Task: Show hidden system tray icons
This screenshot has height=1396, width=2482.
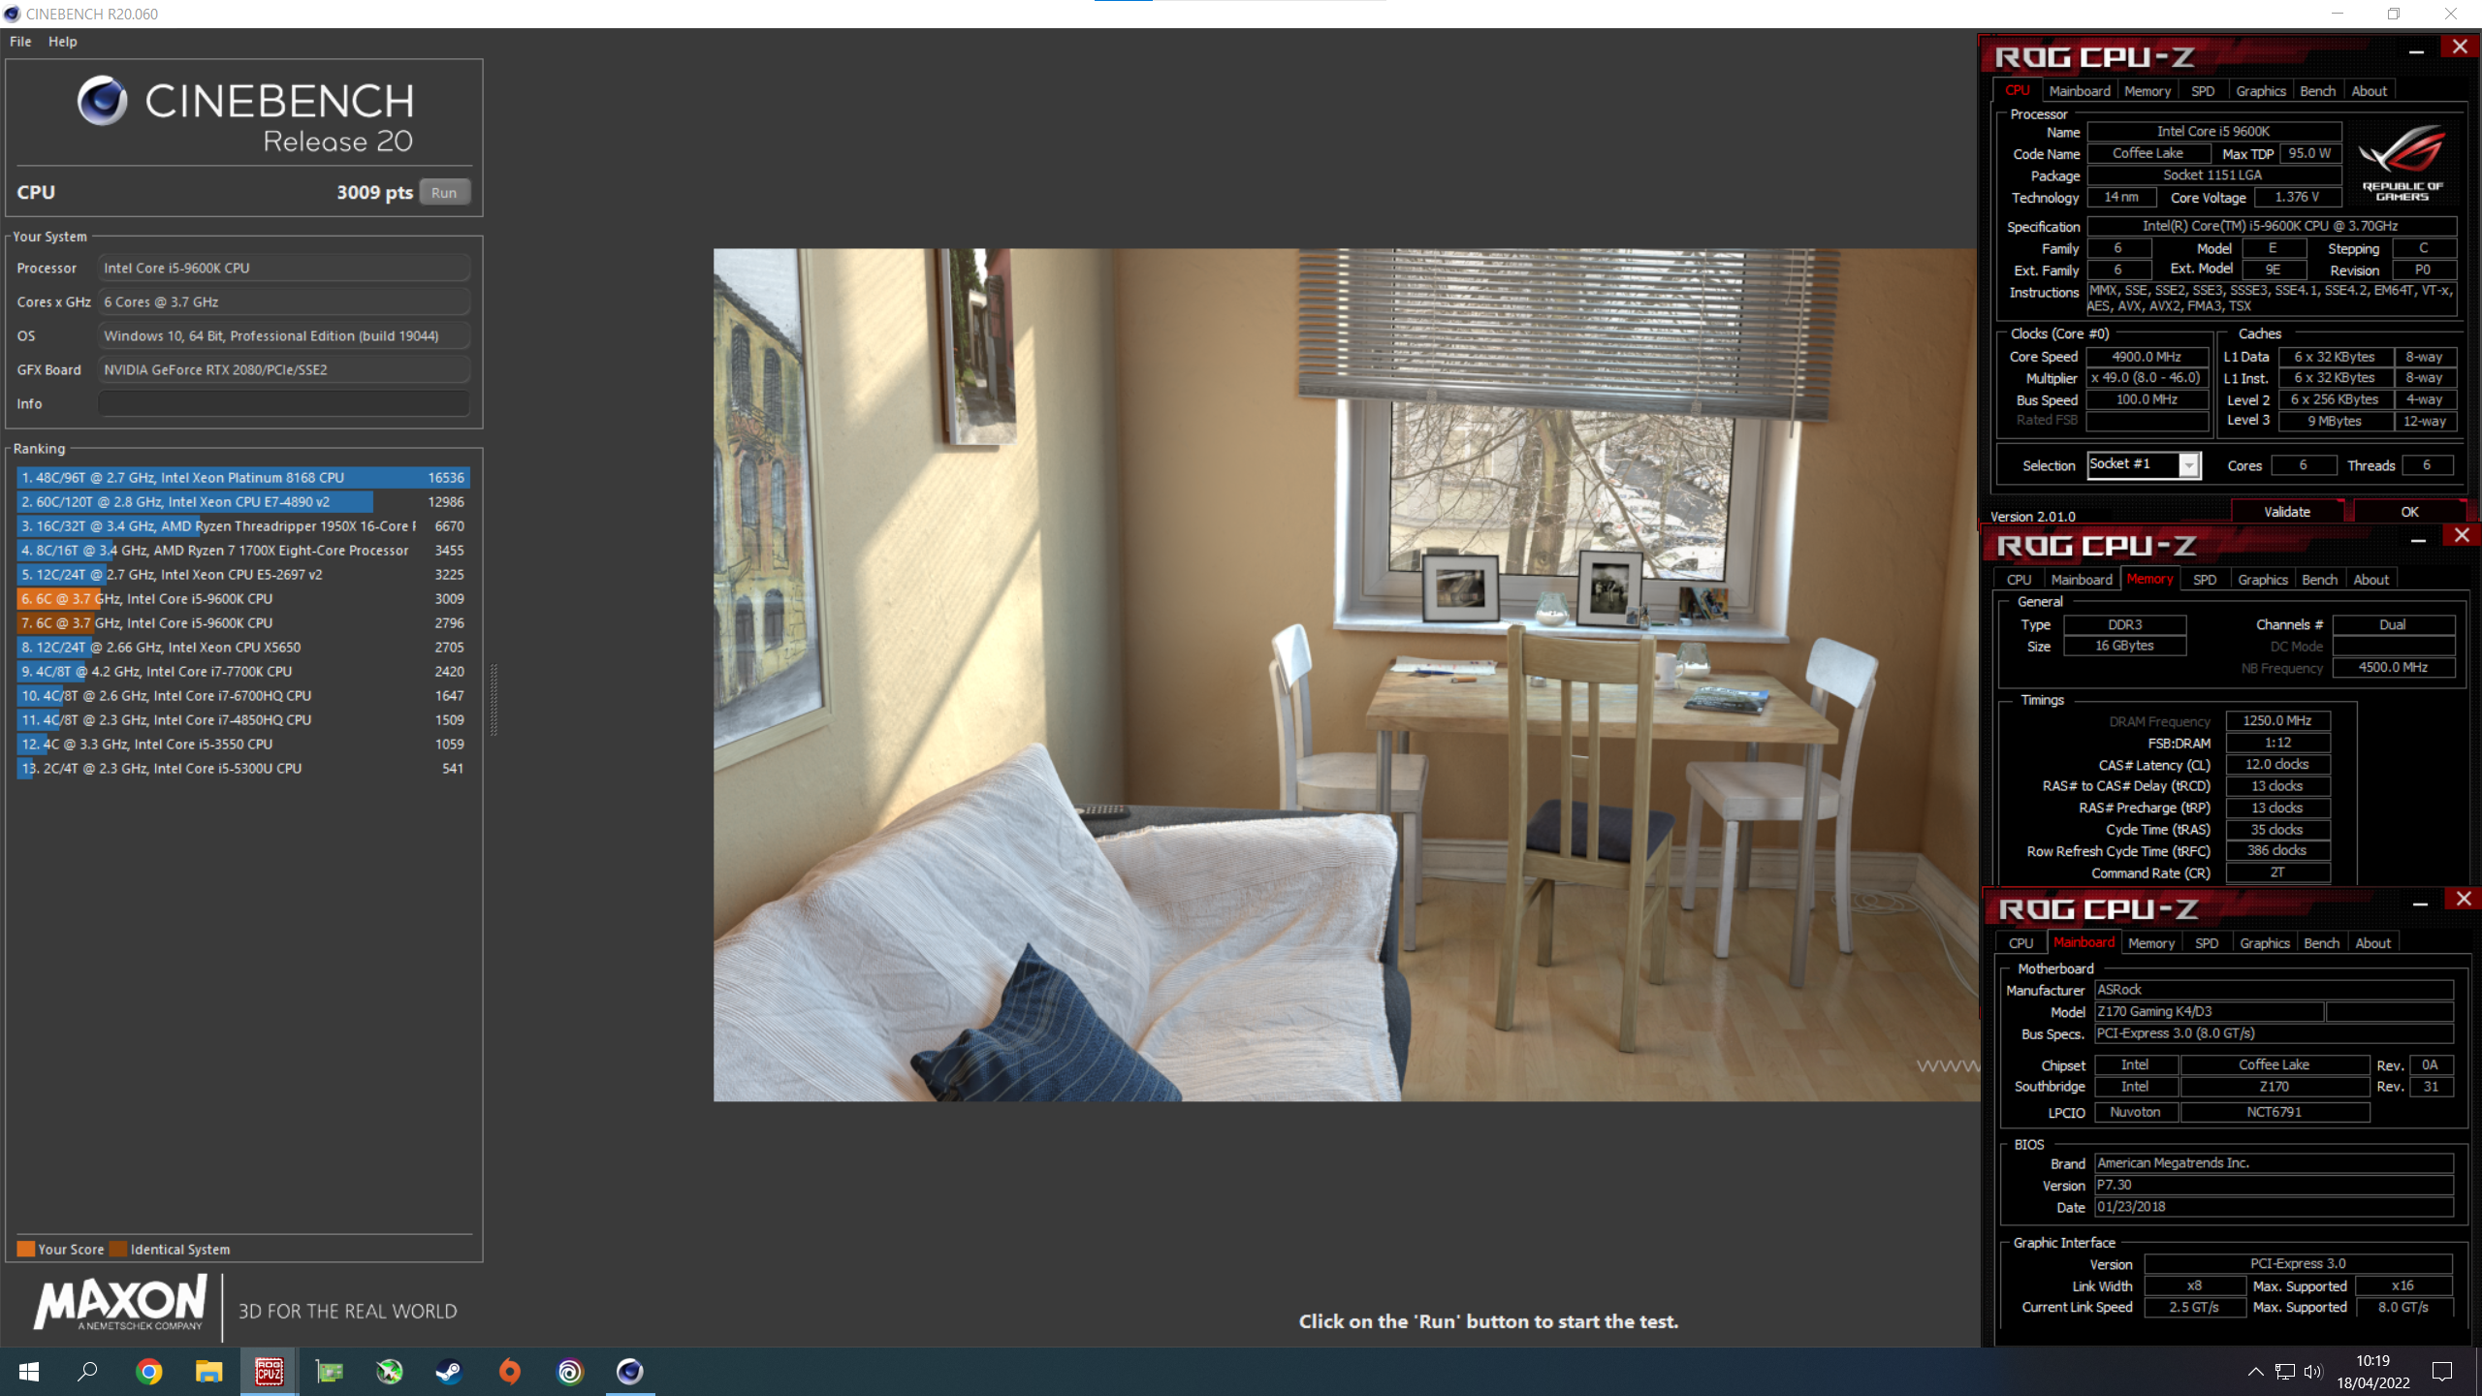Action: coord(2255,1371)
